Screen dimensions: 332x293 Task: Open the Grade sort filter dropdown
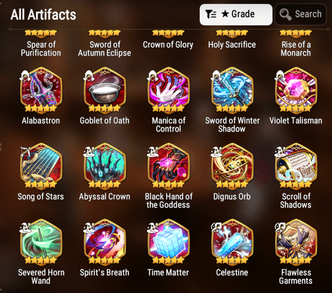coord(236,14)
